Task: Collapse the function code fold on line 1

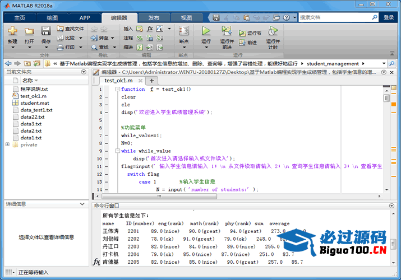Action: [117, 89]
